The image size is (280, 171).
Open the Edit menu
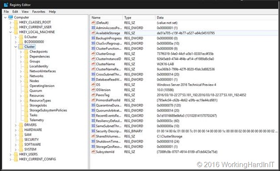coord(15,12)
